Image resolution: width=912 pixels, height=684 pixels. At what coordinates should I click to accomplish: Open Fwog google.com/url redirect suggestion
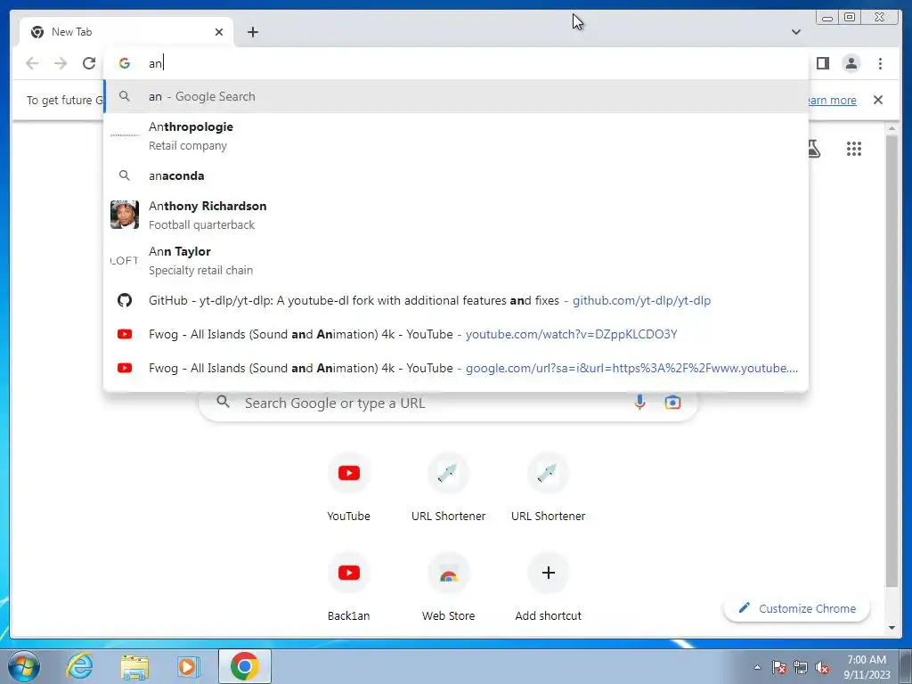click(x=456, y=368)
